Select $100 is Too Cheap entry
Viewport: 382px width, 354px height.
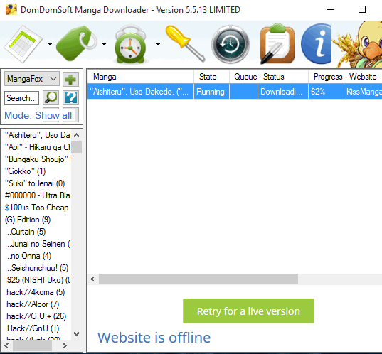coord(37,208)
